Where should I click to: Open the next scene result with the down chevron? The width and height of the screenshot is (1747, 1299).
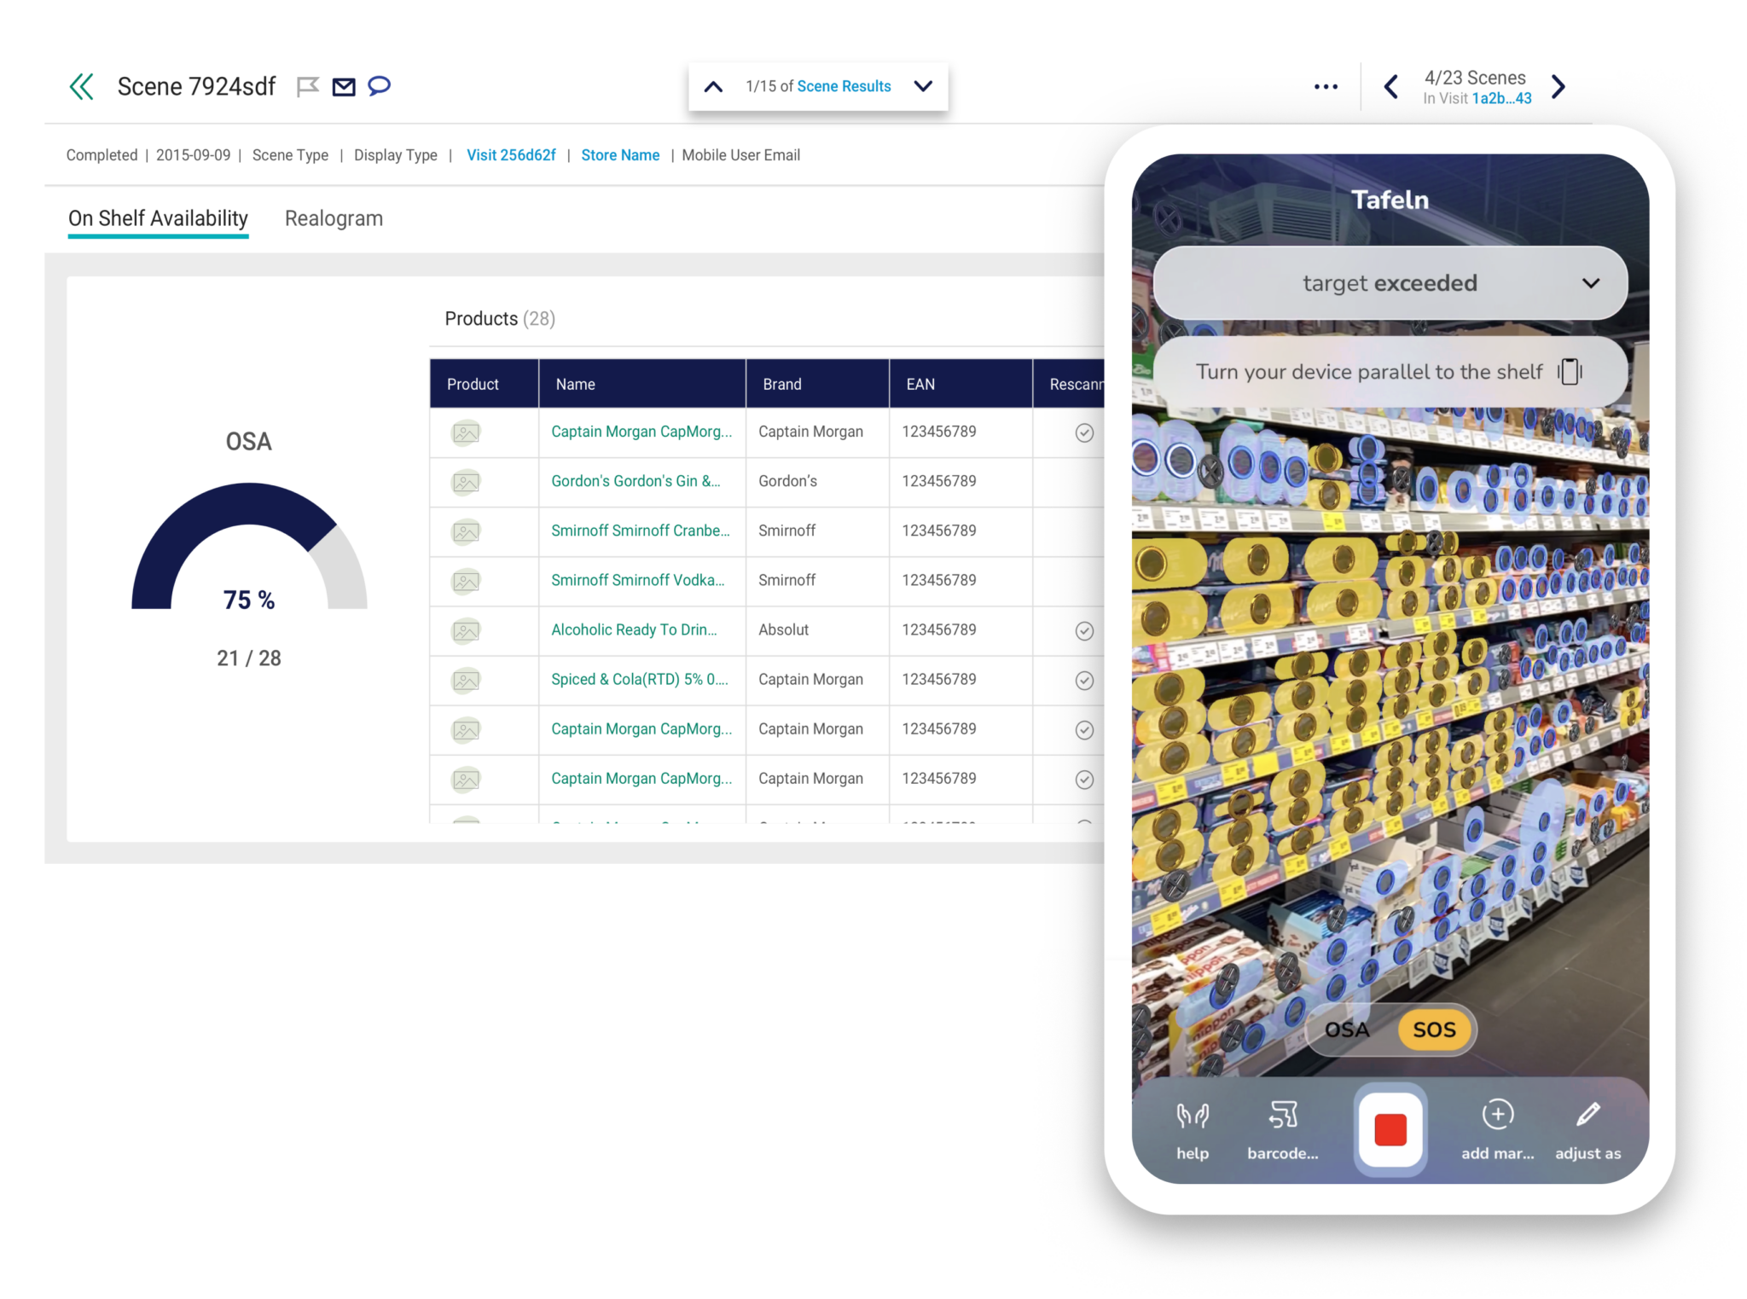(x=922, y=86)
